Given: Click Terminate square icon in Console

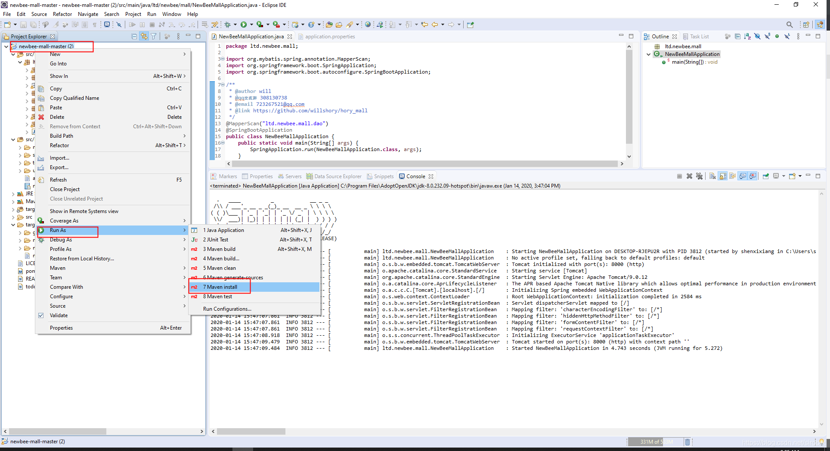Looking at the screenshot, I should pos(679,176).
